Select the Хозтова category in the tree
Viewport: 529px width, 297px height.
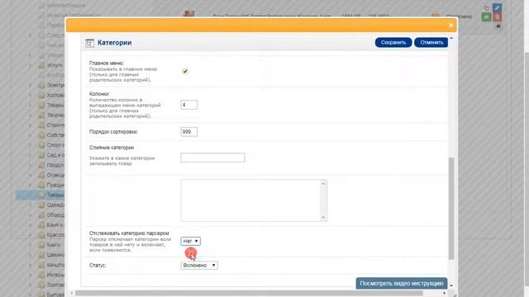pos(55,95)
